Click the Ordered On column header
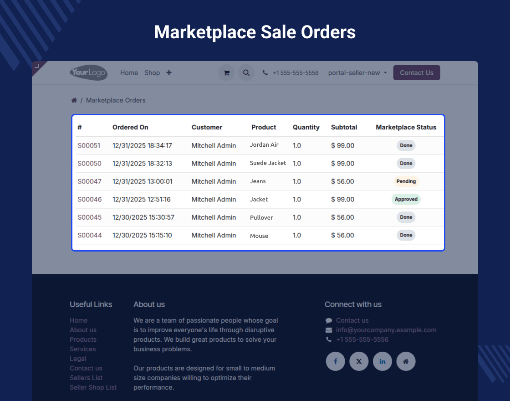The width and height of the screenshot is (510, 401). click(130, 127)
